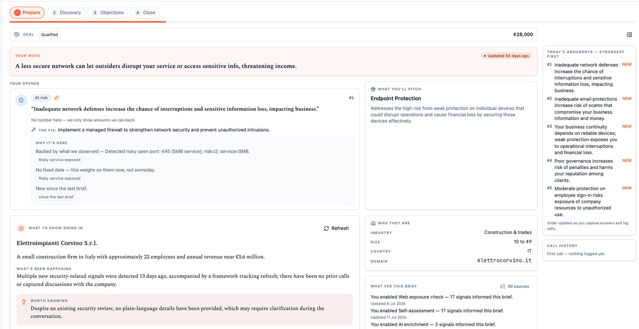
Task: Click the list icon beside All sources
Action: [x=503, y=286]
